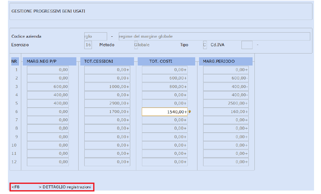Click the TOT.CESSIONI column header

click(107, 61)
